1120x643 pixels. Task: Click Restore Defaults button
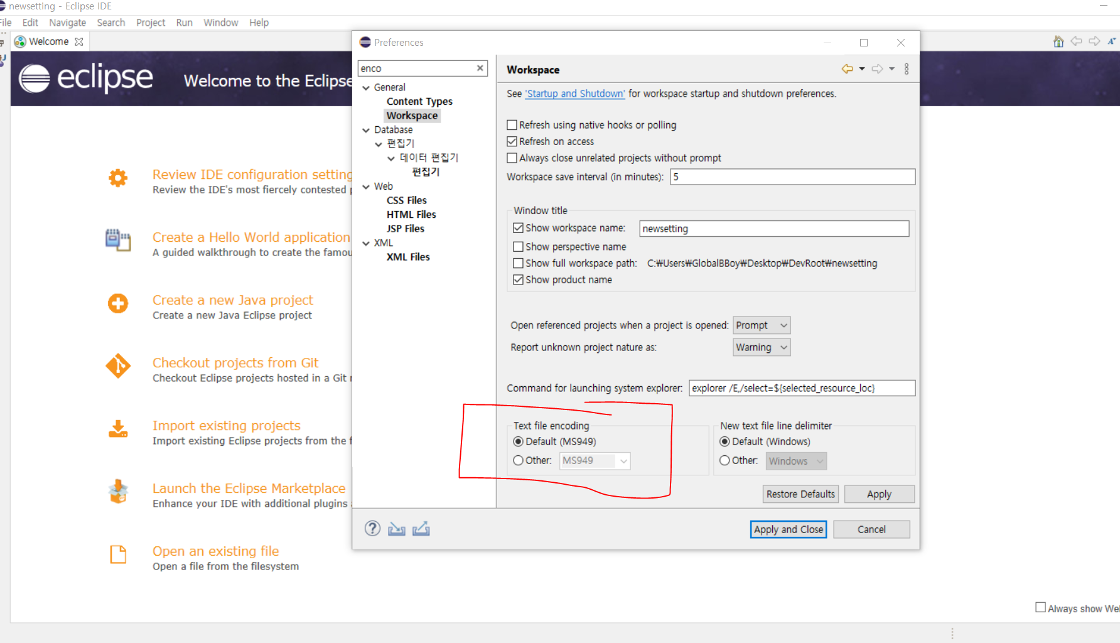[x=801, y=494]
